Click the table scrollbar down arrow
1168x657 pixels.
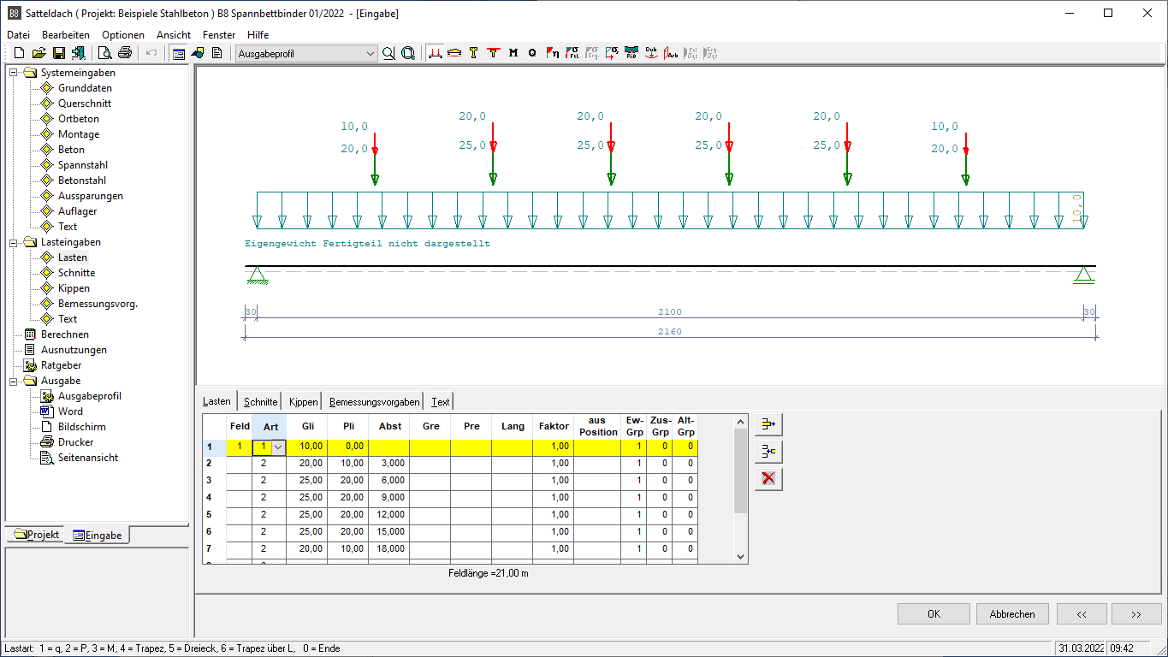coord(741,557)
